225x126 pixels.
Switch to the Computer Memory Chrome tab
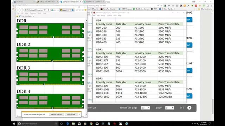[70, 2]
